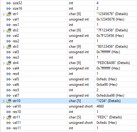Click the str11 array icon

pyautogui.click(x=9, y=117)
